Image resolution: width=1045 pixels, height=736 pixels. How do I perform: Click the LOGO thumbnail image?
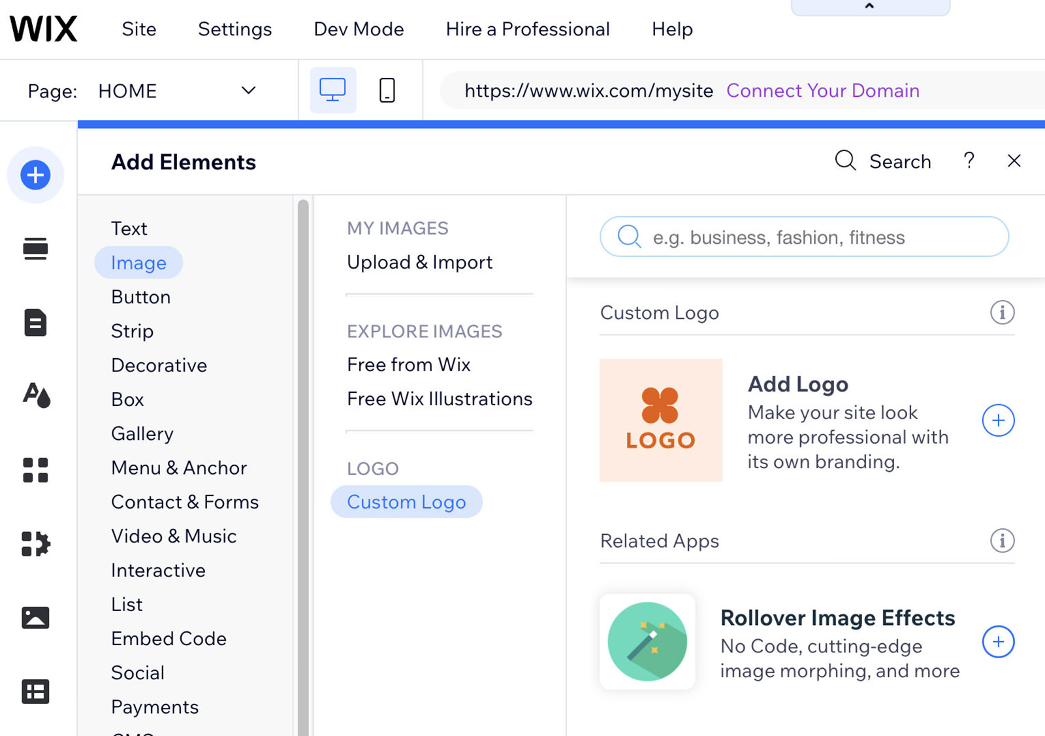point(661,420)
